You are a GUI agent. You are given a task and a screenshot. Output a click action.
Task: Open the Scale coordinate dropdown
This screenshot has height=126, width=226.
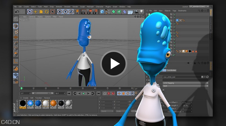click(x=122, y=111)
